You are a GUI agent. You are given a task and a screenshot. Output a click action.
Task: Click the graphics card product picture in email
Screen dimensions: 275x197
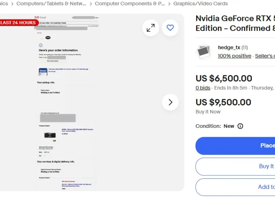(50, 135)
